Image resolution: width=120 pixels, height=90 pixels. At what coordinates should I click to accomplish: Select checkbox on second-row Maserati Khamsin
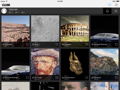pyautogui.click(x=27, y=77)
